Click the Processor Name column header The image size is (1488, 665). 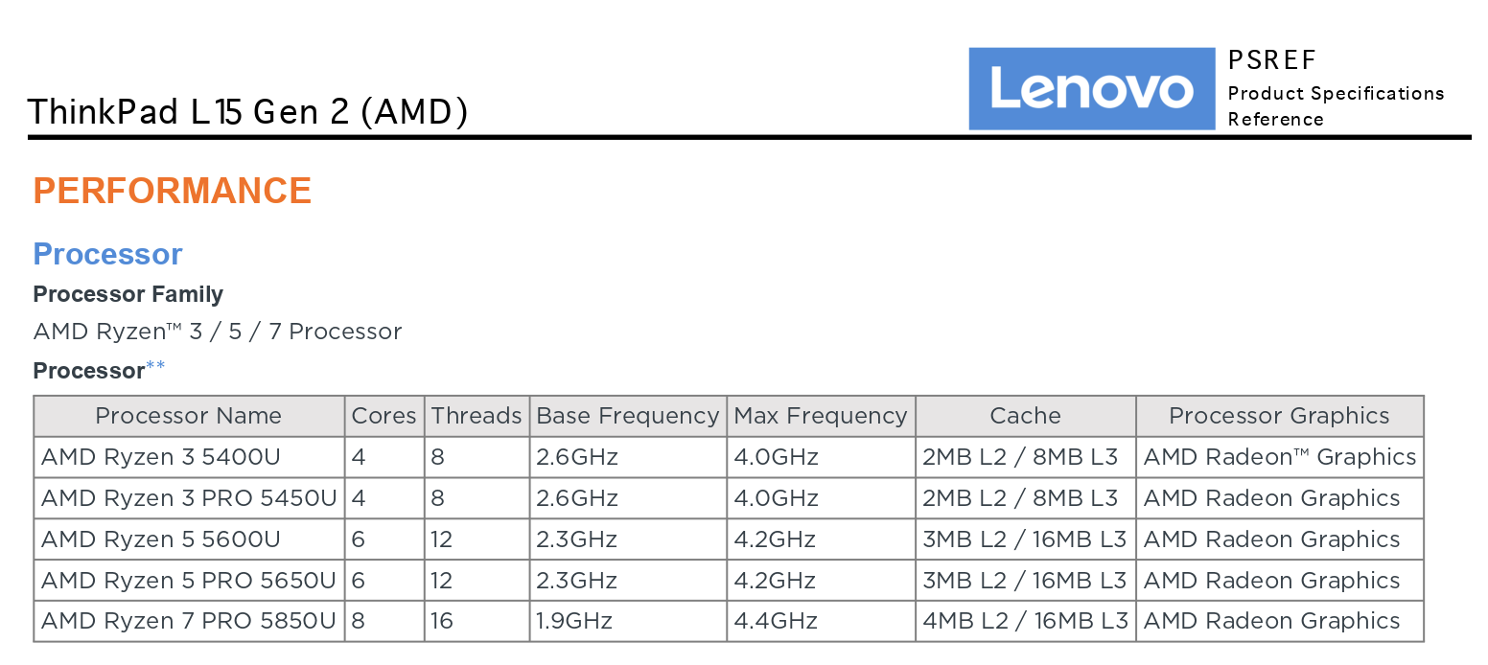(189, 416)
